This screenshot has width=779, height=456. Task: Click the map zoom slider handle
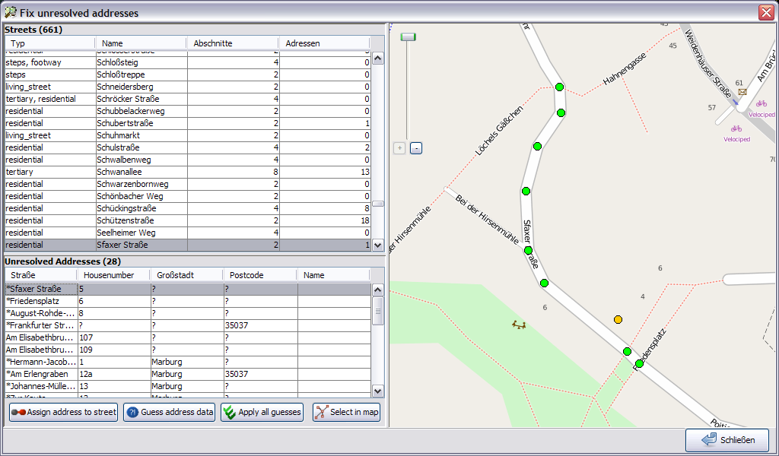(409, 36)
